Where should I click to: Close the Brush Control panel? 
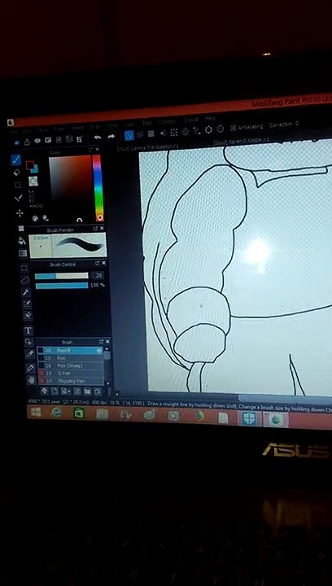(x=104, y=263)
